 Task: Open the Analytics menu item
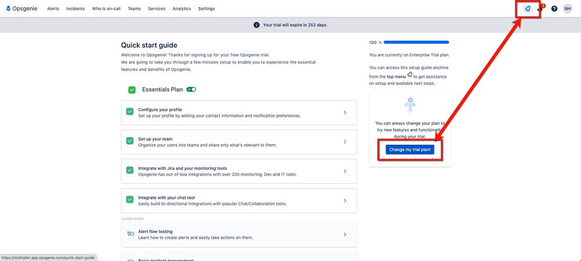pyautogui.click(x=181, y=9)
